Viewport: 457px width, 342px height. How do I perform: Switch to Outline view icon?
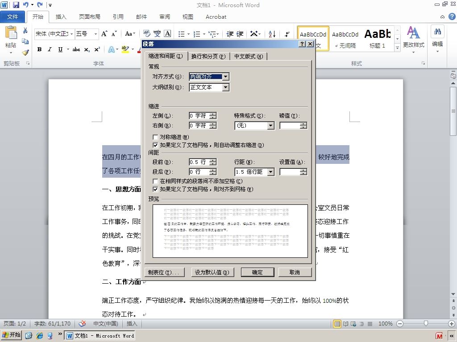pyautogui.click(x=361, y=324)
